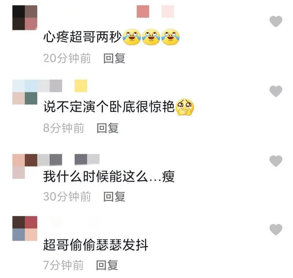293x278 pixels.
Task: Like the comment '我什么时候能这么…瘦'
Action: tap(276, 161)
